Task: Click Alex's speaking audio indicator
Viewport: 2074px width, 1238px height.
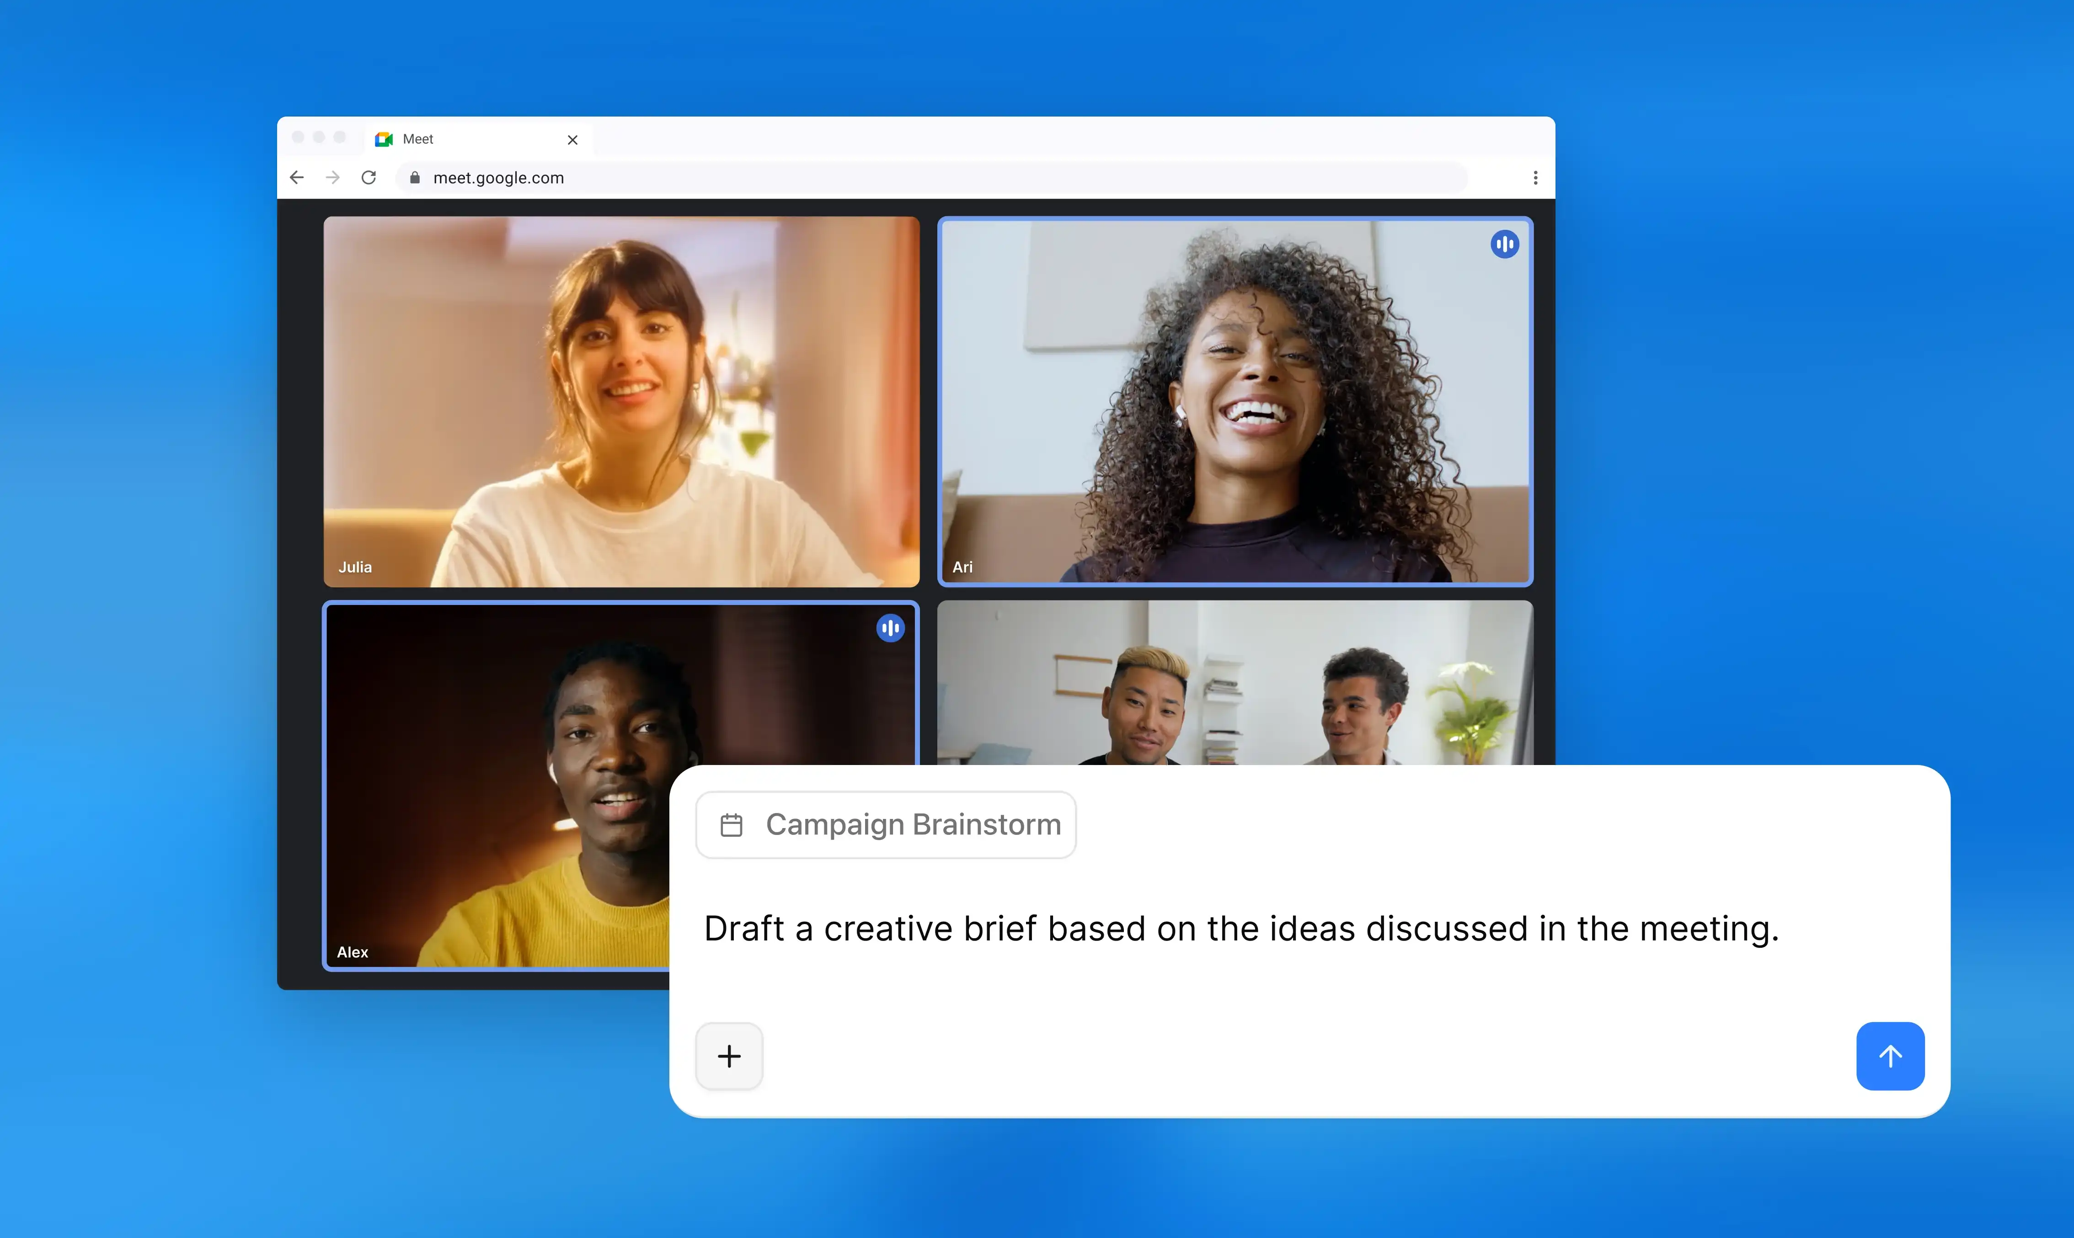Action: tap(890, 628)
